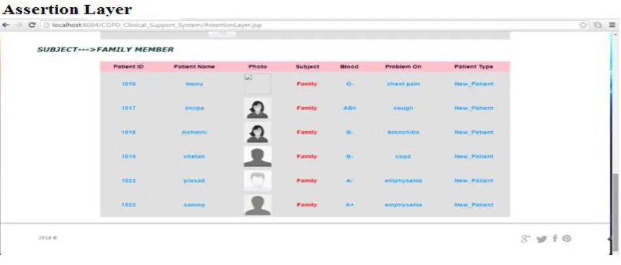
Task: Open the Facebook footer icon
Action: pyautogui.click(x=555, y=238)
